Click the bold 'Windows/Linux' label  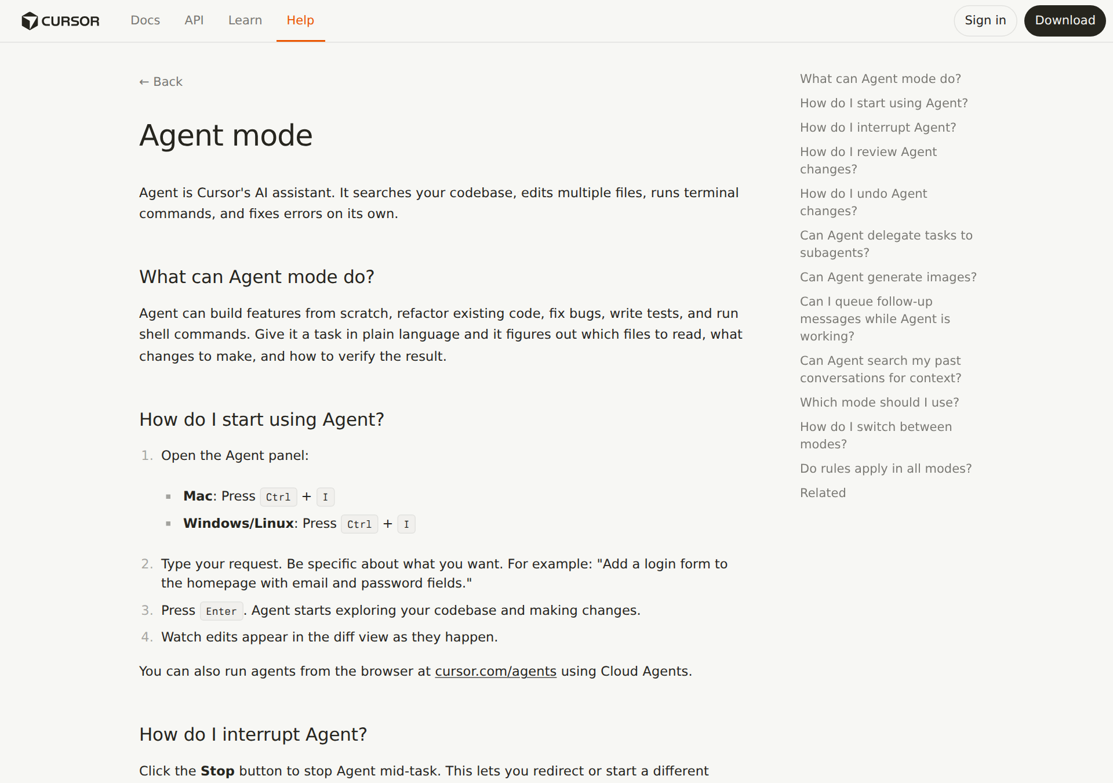click(238, 524)
